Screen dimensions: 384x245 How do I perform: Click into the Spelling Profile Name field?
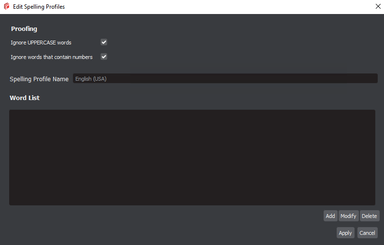[225, 78]
